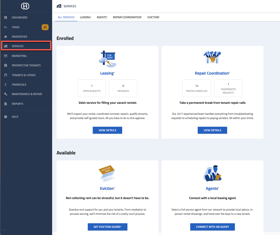Click the 22 tasks count badge
The height and width of the screenshot is (235, 280).
click(45, 27)
